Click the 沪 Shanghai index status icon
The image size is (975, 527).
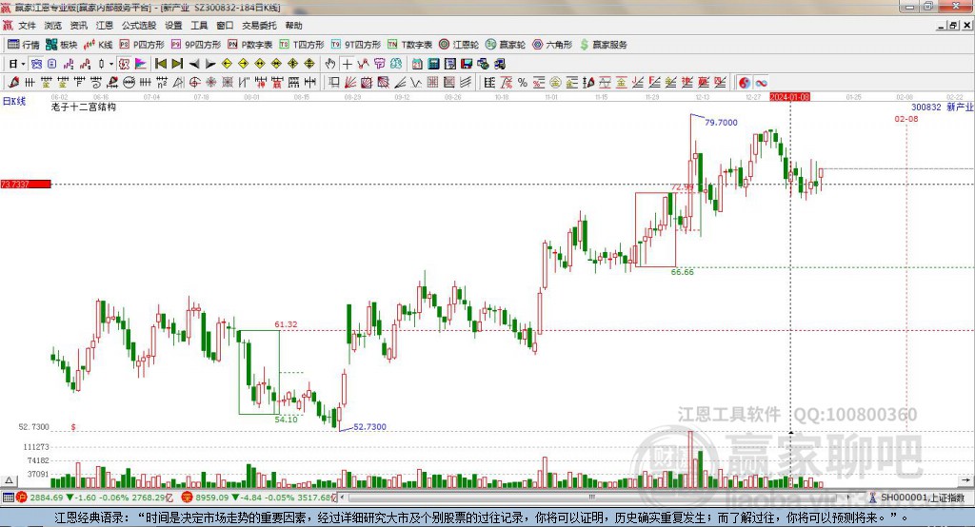coord(22,498)
